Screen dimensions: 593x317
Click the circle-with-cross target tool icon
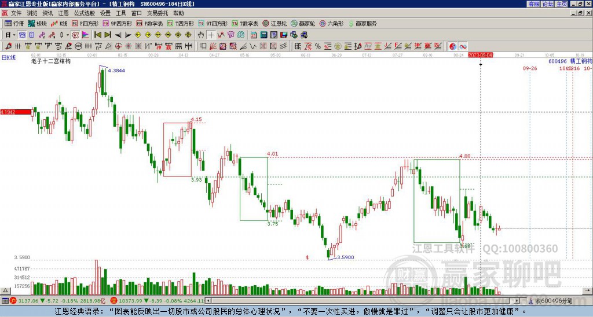118,46
